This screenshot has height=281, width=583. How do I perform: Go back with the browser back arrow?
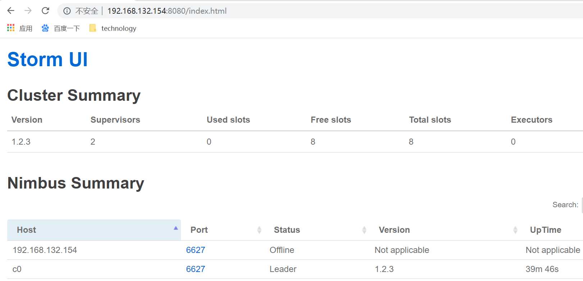(11, 11)
